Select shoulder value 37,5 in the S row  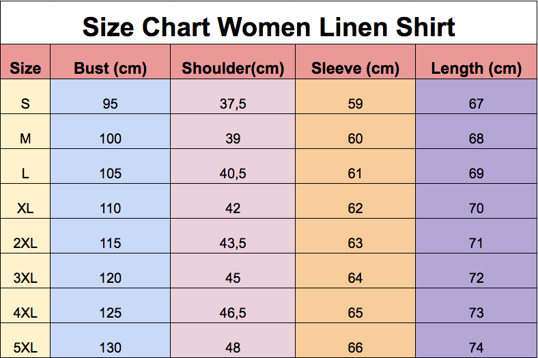coord(233,104)
